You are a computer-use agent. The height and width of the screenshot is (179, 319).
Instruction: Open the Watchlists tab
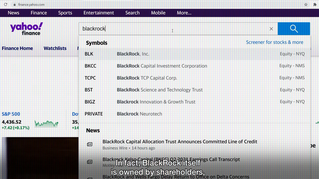point(55,48)
